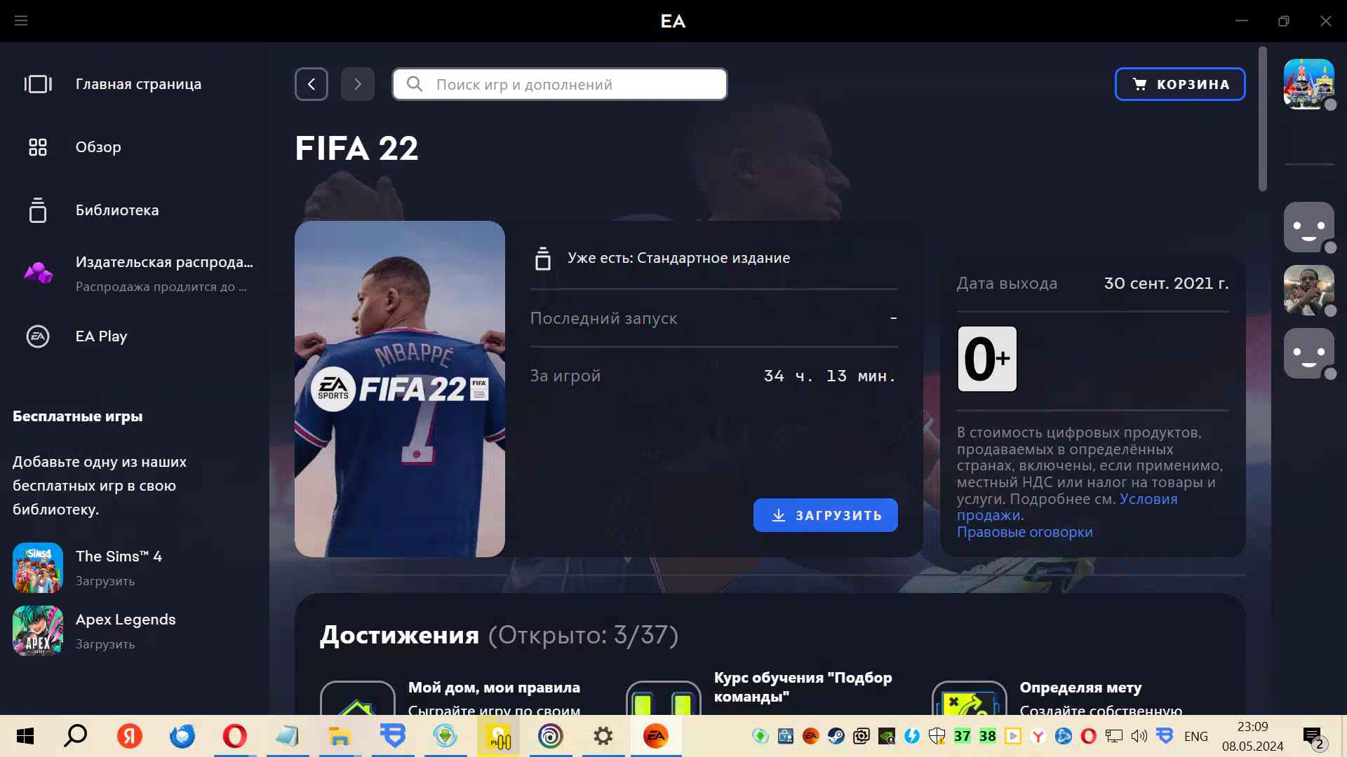The width and height of the screenshot is (1347, 757).
Task: Click Ubisoft Connect icon on taskbar
Action: [x=551, y=736]
